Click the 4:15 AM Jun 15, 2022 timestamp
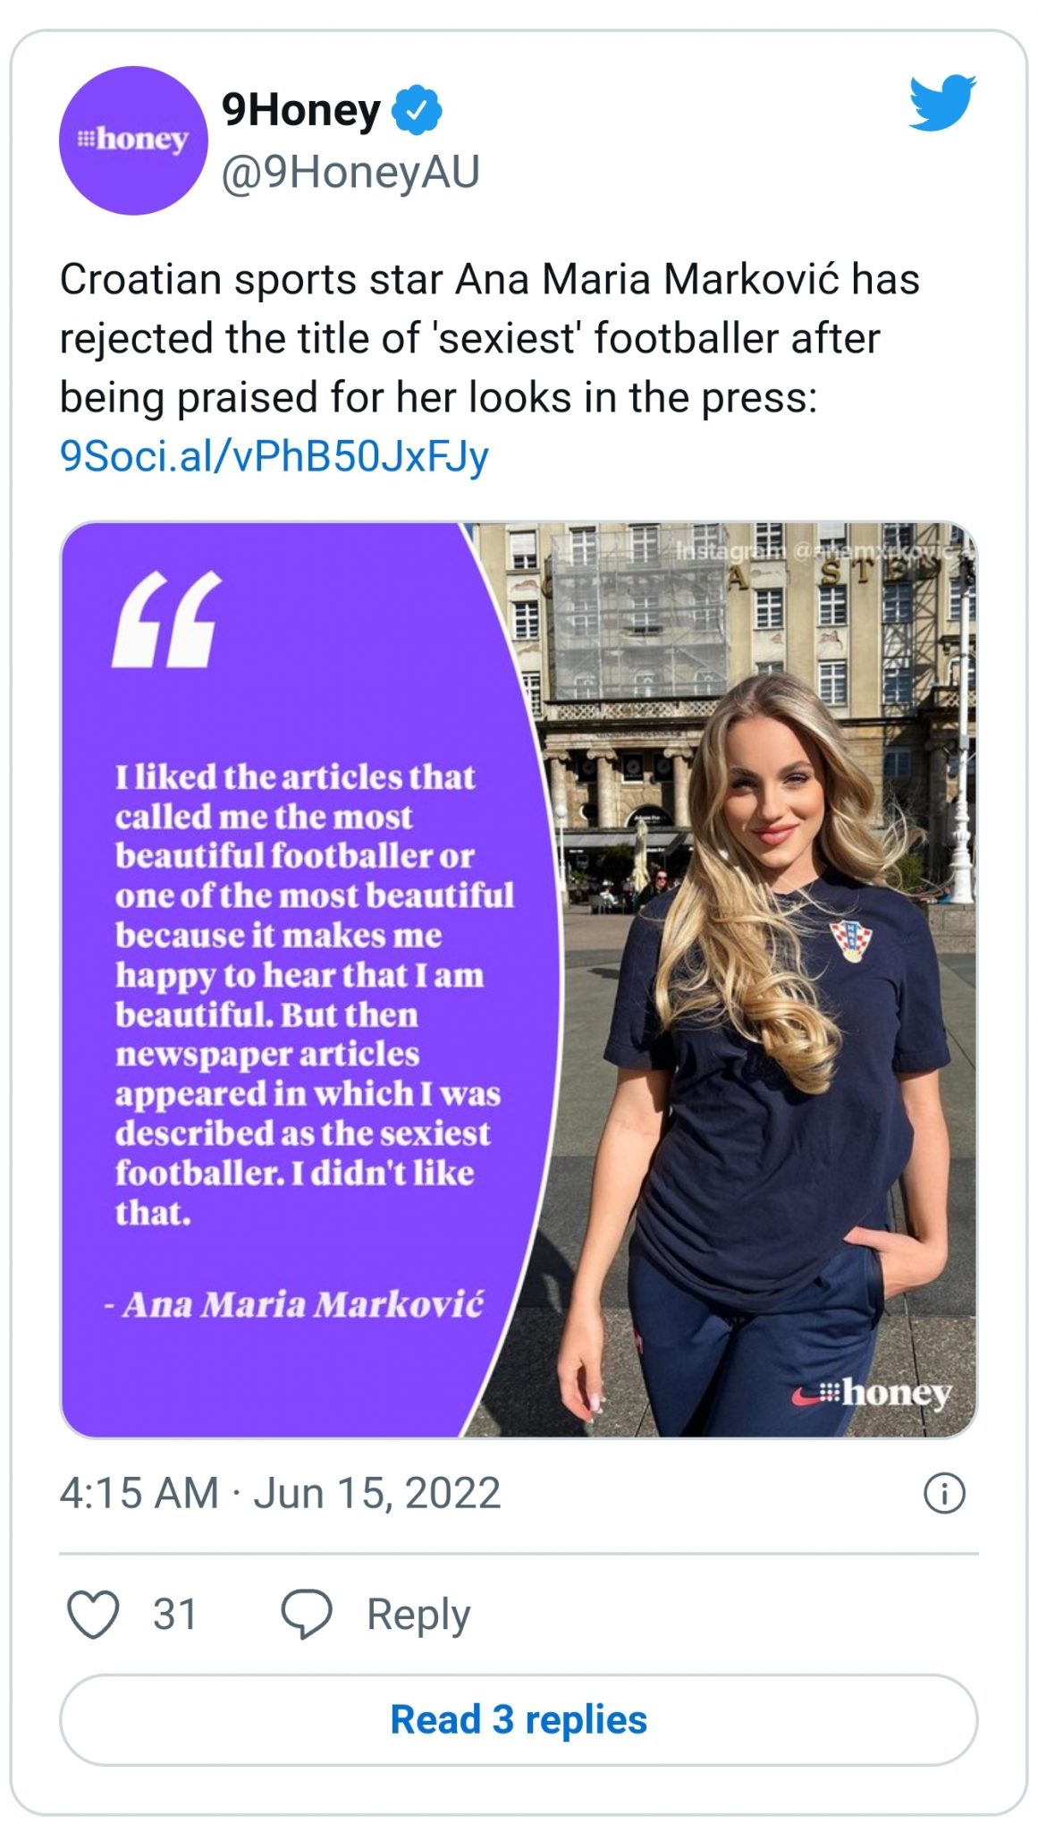1038x1832 pixels. pos(280,1493)
